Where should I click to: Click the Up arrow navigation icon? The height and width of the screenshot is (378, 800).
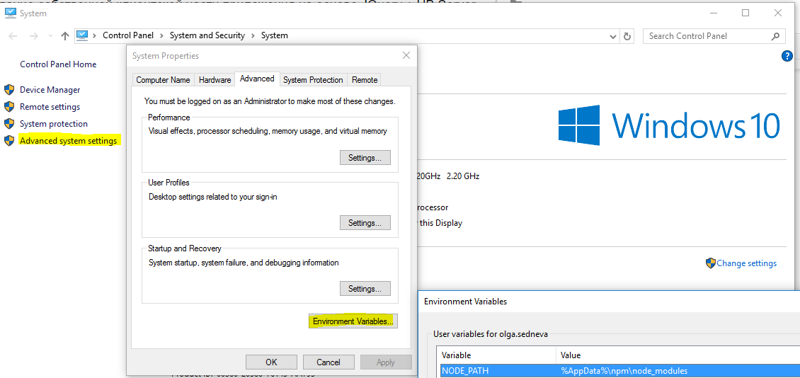pos(65,36)
